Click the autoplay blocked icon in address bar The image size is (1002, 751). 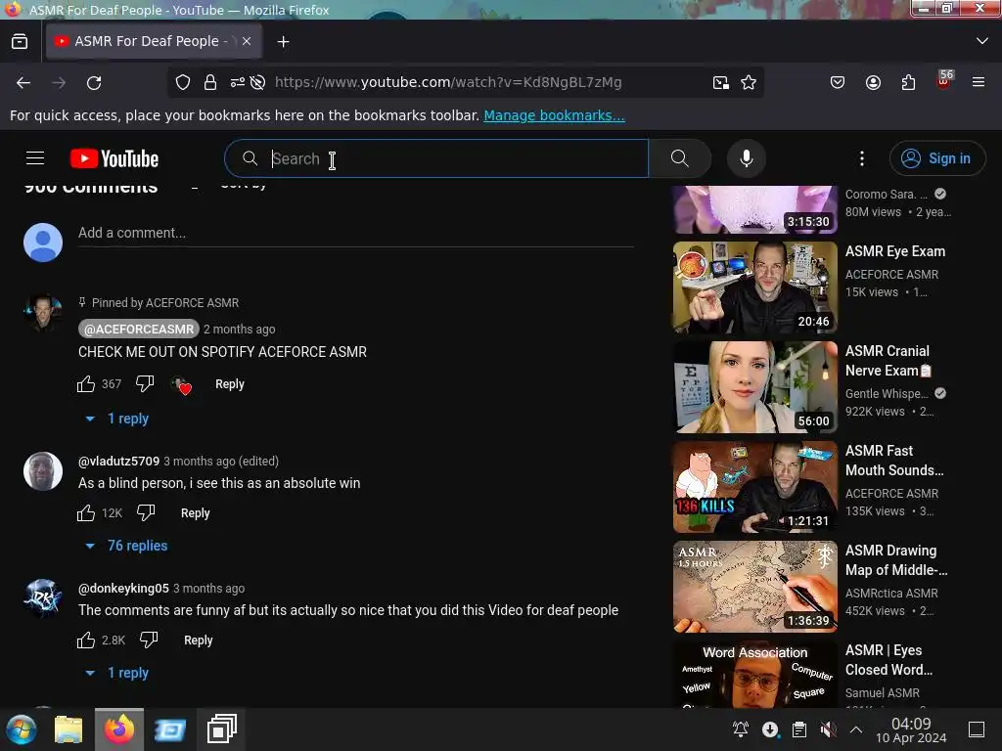tap(257, 82)
